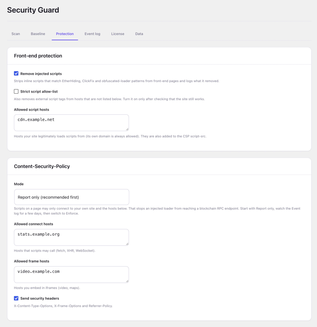
Task: Click the Allowed frame hosts textarea
Action: coord(71,274)
